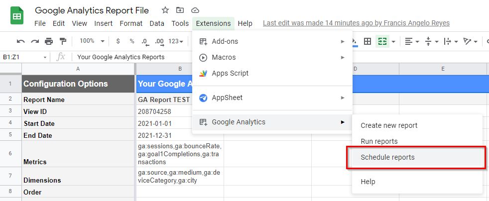
Task: Format as currency with dollar icon
Action: [118, 41]
